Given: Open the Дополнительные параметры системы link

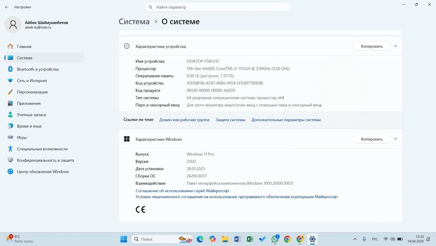Looking at the screenshot, I should (x=286, y=120).
